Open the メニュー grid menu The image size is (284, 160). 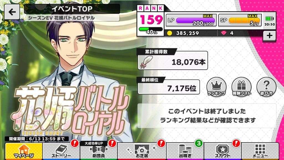(260, 151)
